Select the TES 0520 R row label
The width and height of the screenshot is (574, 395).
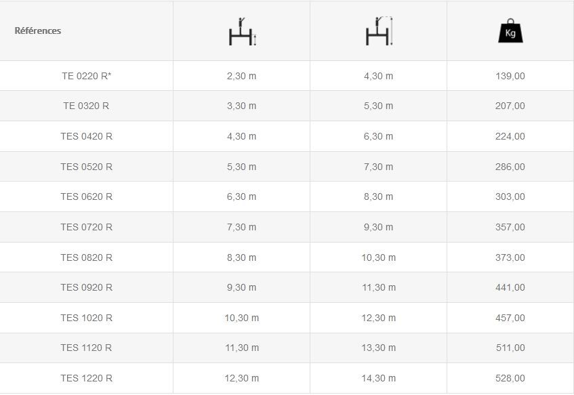tap(86, 167)
